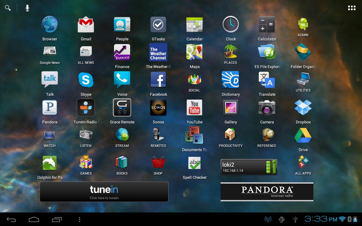
Task: Open the ADMIN folder
Action: point(303,24)
